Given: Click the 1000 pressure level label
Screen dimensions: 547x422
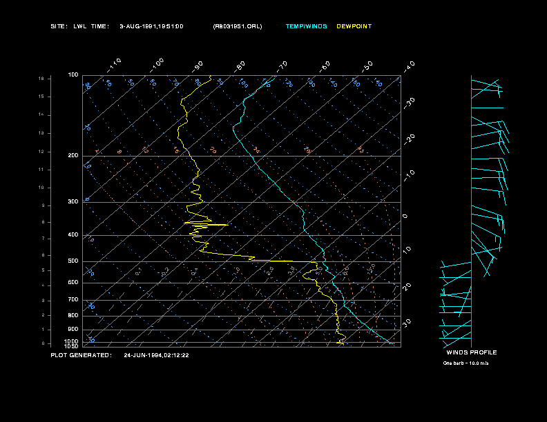Looking at the screenshot, I should point(72,341).
